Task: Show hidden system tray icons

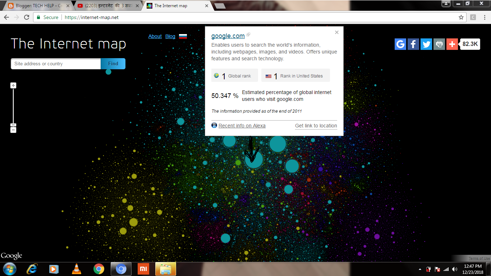Action: 420,269
